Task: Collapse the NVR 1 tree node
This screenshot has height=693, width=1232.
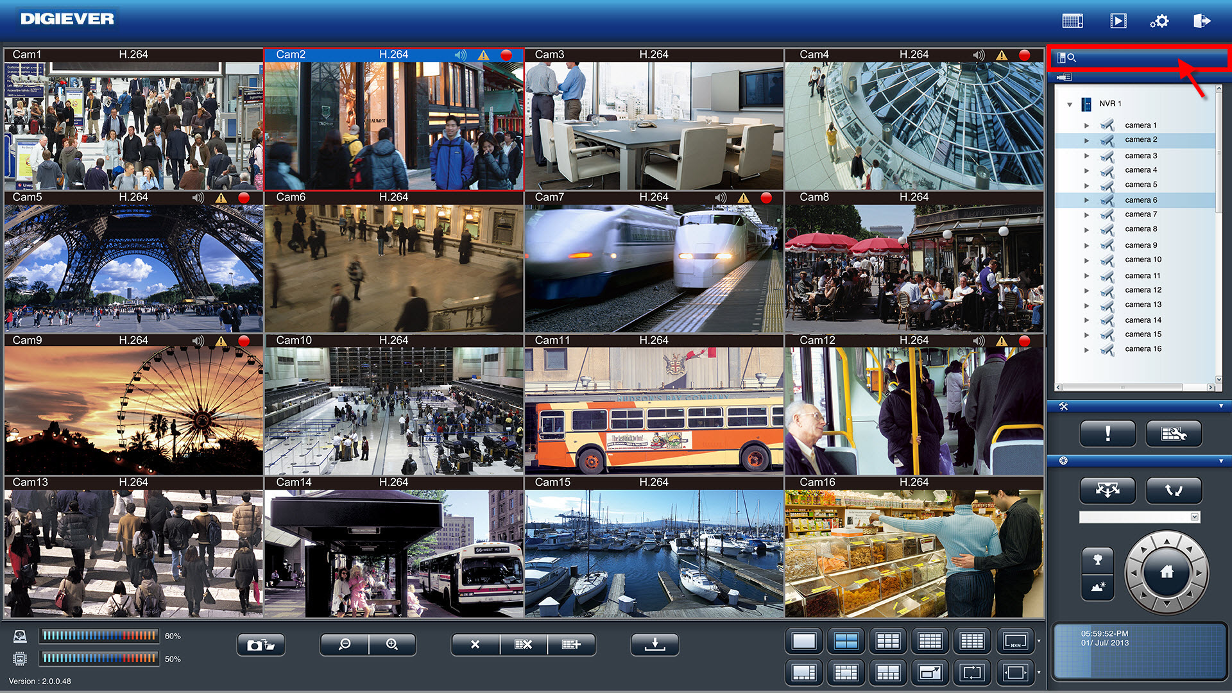Action: (1069, 104)
